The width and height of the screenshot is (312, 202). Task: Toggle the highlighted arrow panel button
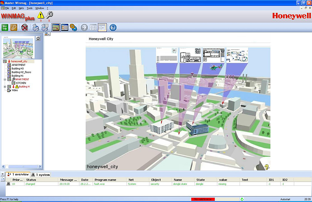coord(102,27)
